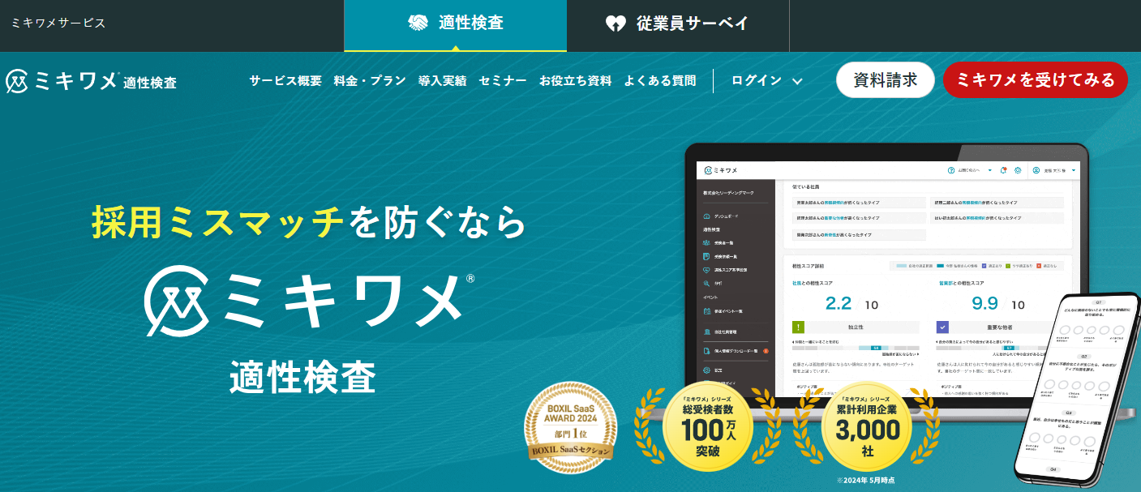Open the よくある質問 page
The height and width of the screenshot is (492, 1141).
click(x=660, y=81)
